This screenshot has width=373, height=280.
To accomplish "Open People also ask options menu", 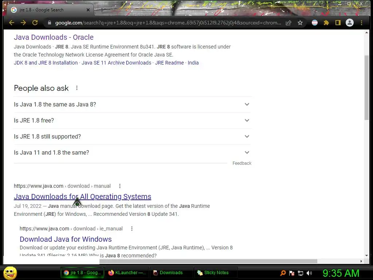I will point(76,88).
